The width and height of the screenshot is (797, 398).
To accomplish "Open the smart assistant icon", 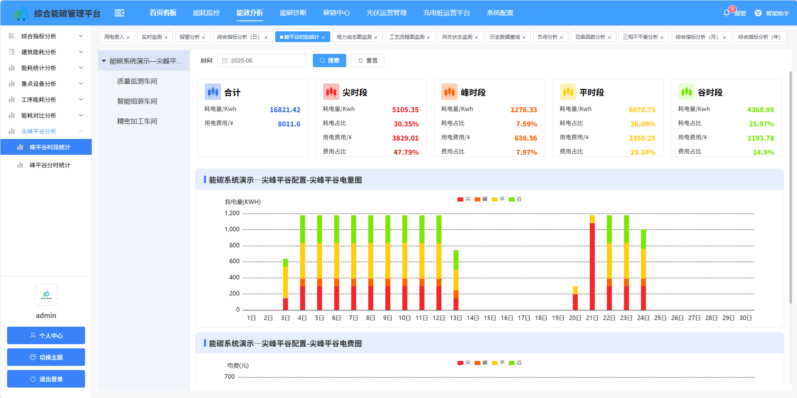I will [x=758, y=13].
